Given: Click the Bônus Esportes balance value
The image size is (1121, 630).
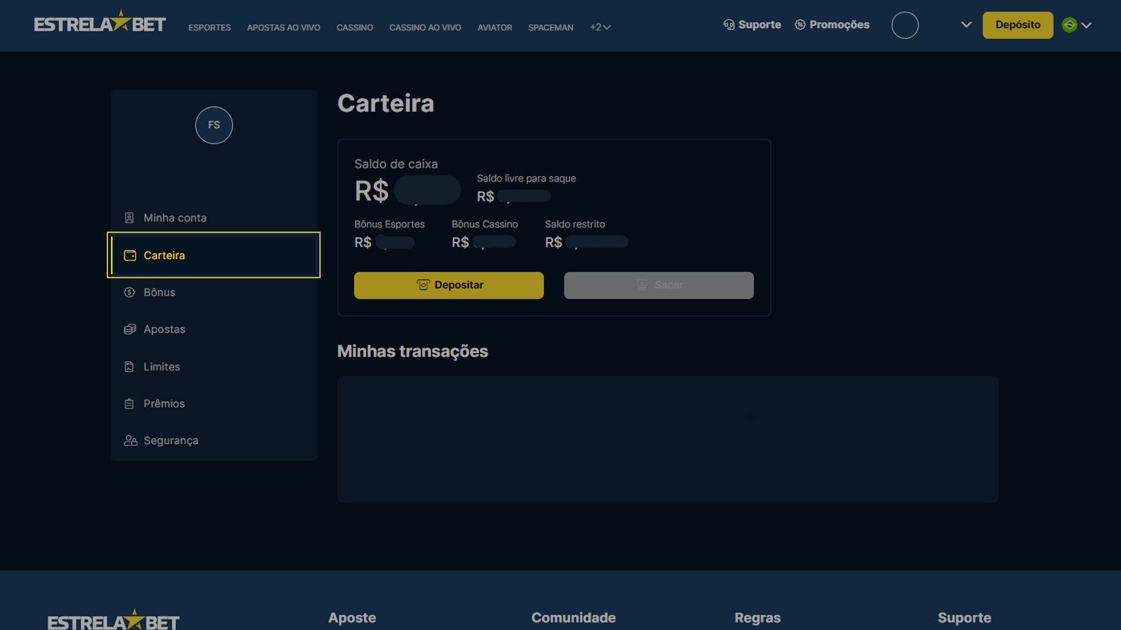Looking at the screenshot, I should [384, 242].
